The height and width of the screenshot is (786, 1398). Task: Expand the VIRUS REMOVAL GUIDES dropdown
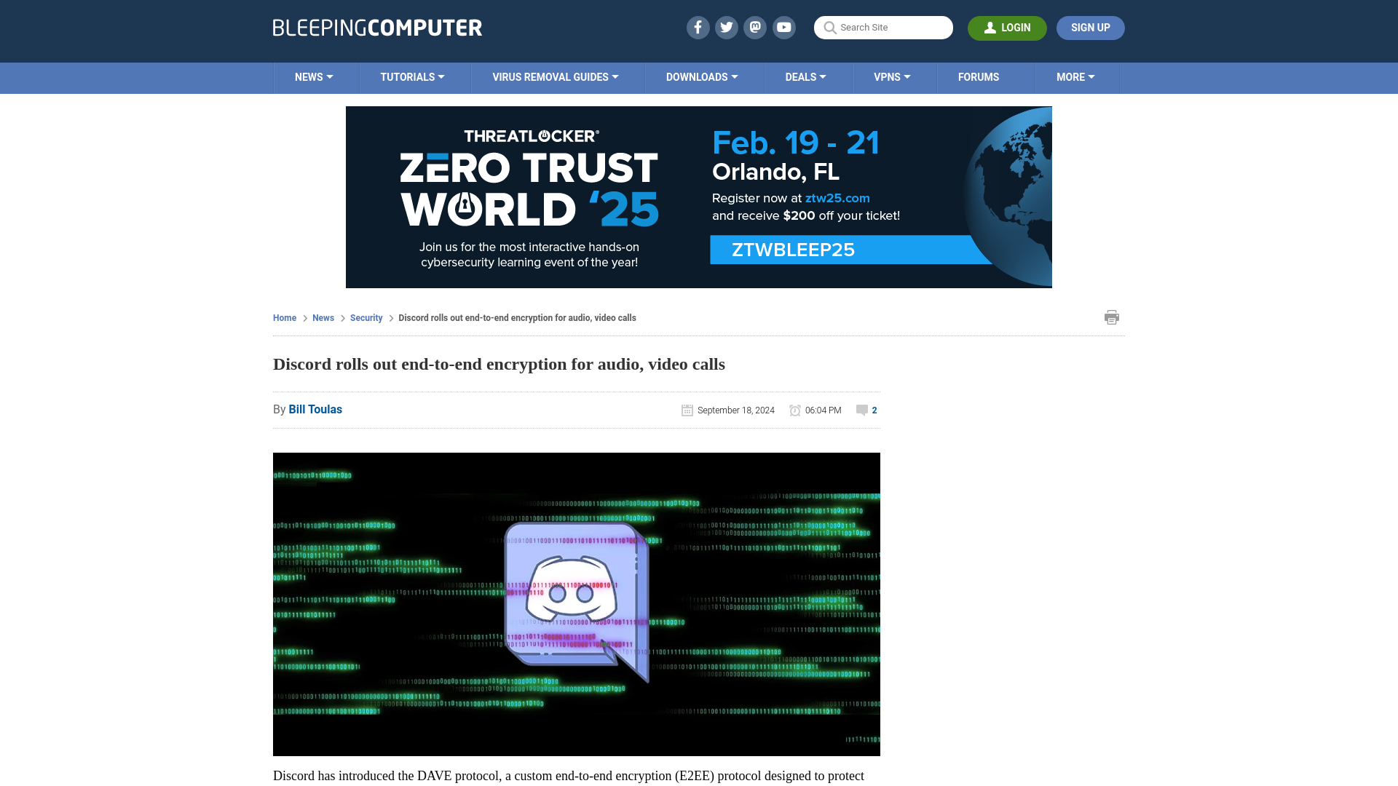click(555, 76)
